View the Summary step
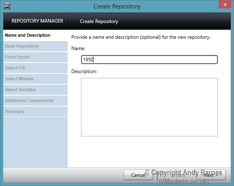234x186 pixels. (35, 111)
